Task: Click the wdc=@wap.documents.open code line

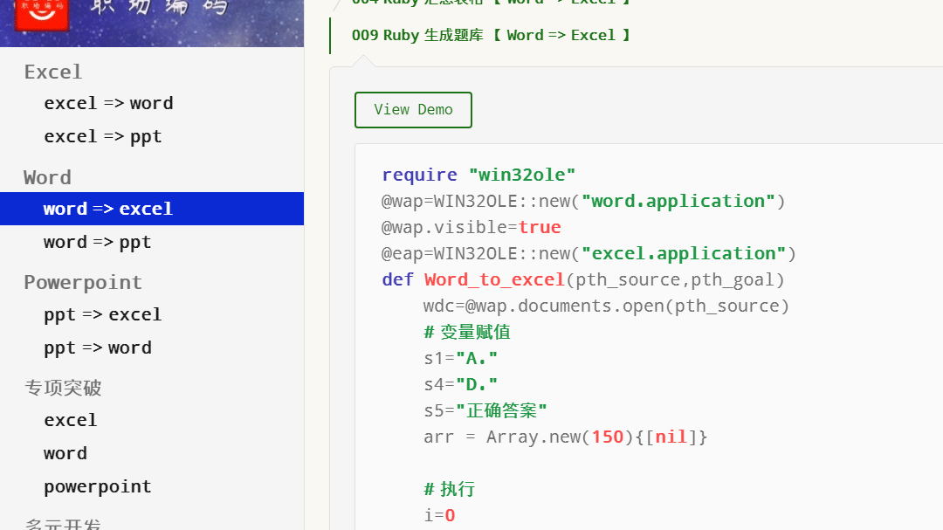Action: point(606,306)
